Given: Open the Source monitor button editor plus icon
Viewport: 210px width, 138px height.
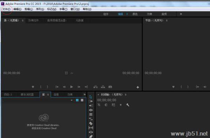Looking at the screenshot, I should point(138,87).
